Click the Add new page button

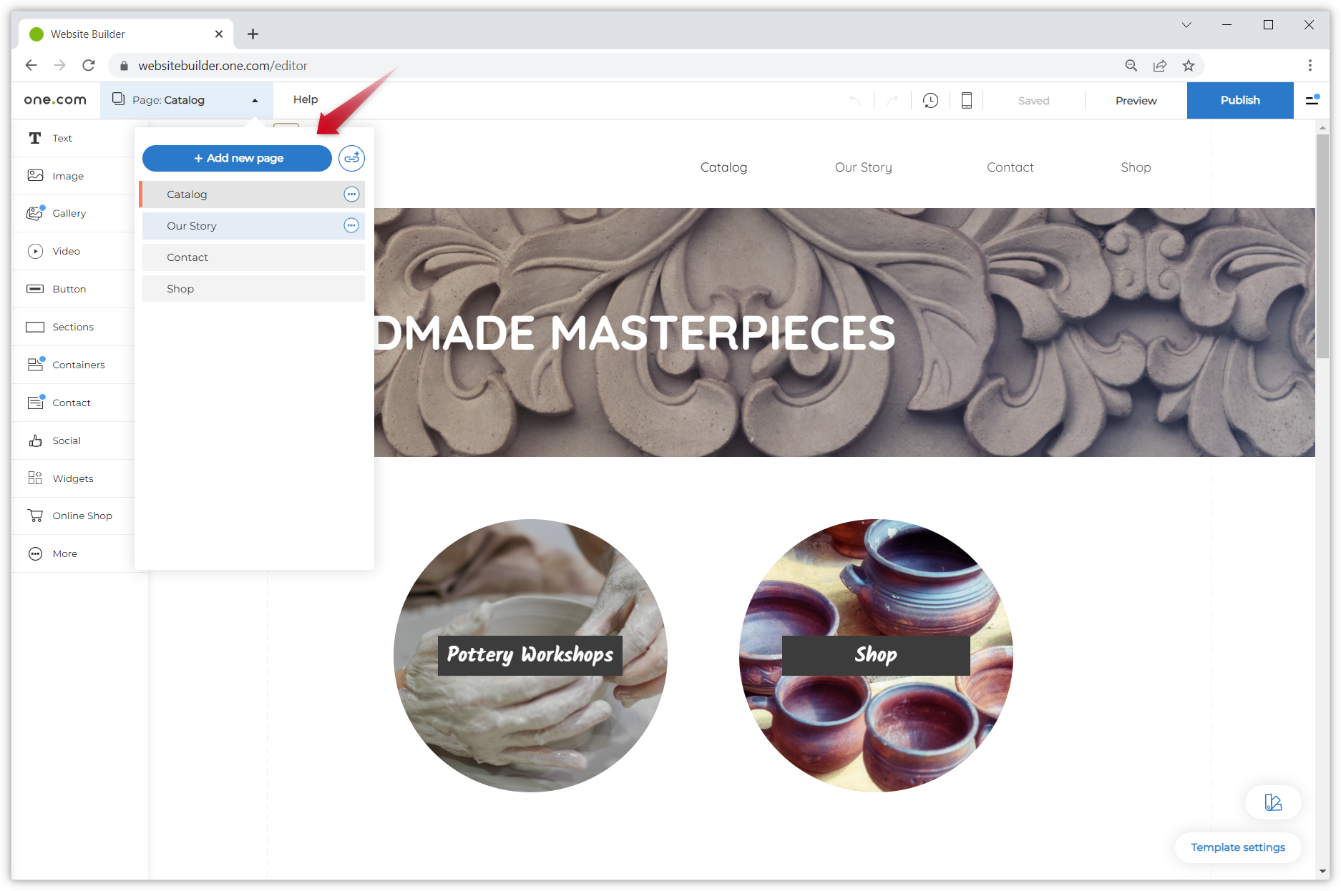coord(237,158)
